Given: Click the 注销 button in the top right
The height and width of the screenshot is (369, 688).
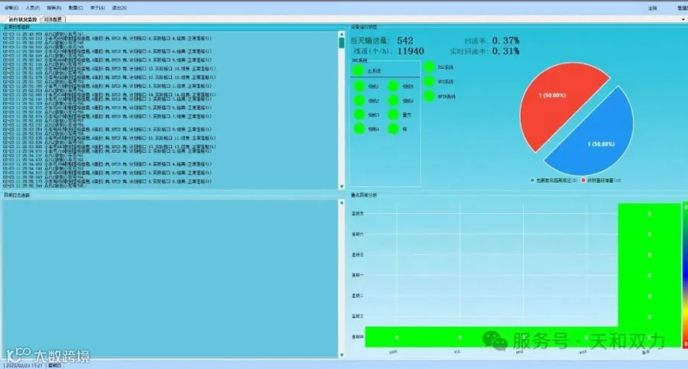Looking at the screenshot, I should click(653, 8).
